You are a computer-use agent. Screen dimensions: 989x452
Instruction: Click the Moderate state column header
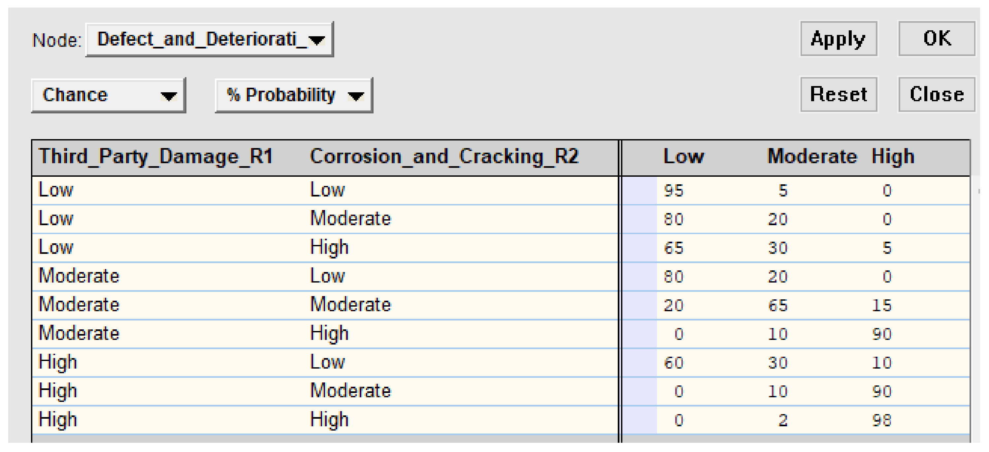click(811, 157)
